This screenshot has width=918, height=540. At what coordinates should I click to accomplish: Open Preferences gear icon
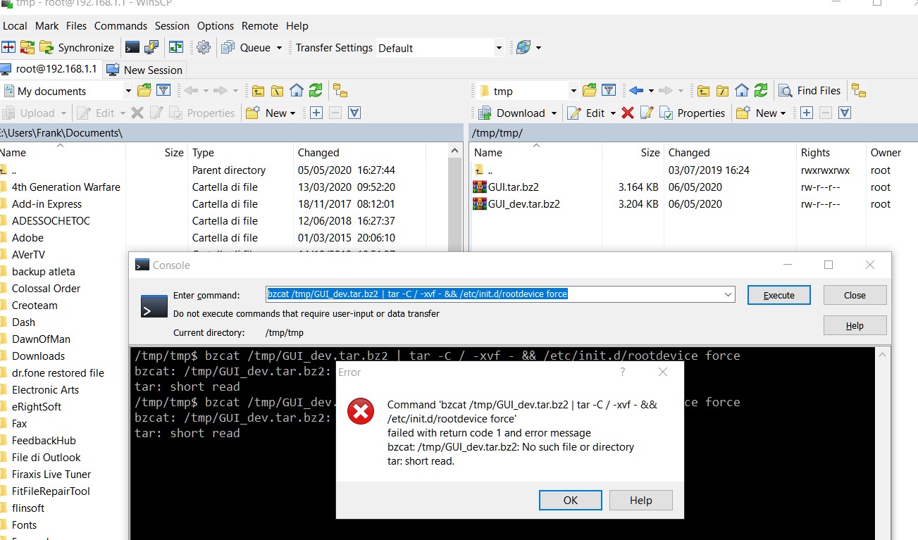point(204,47)
